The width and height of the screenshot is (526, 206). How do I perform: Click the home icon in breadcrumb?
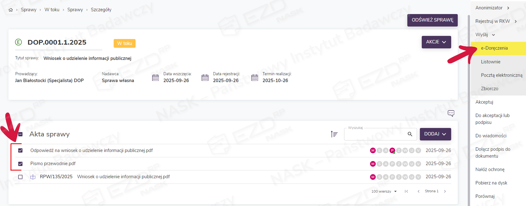[11, 10]
